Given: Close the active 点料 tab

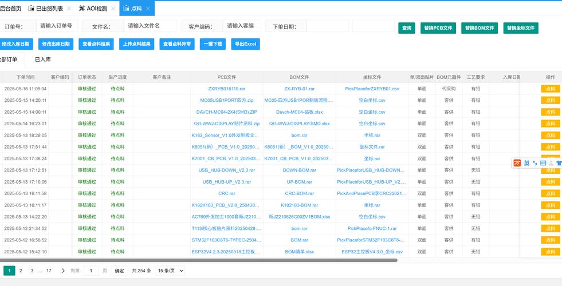Looking at the screenshot, I should [148, 9].
